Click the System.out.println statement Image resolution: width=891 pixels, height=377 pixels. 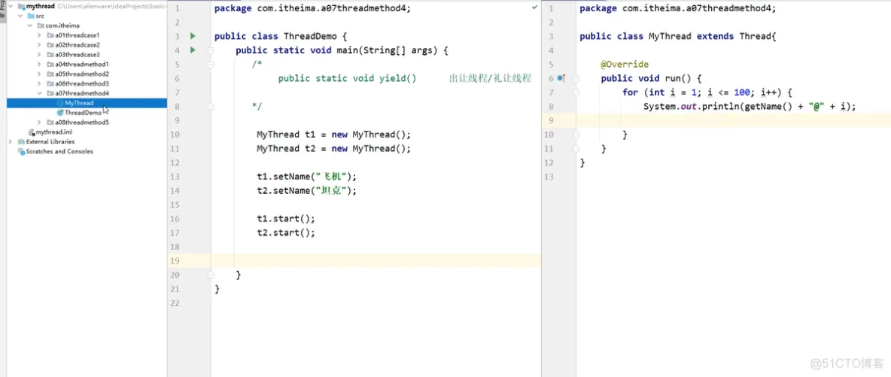pyautogui.click(x=750, y=107)
